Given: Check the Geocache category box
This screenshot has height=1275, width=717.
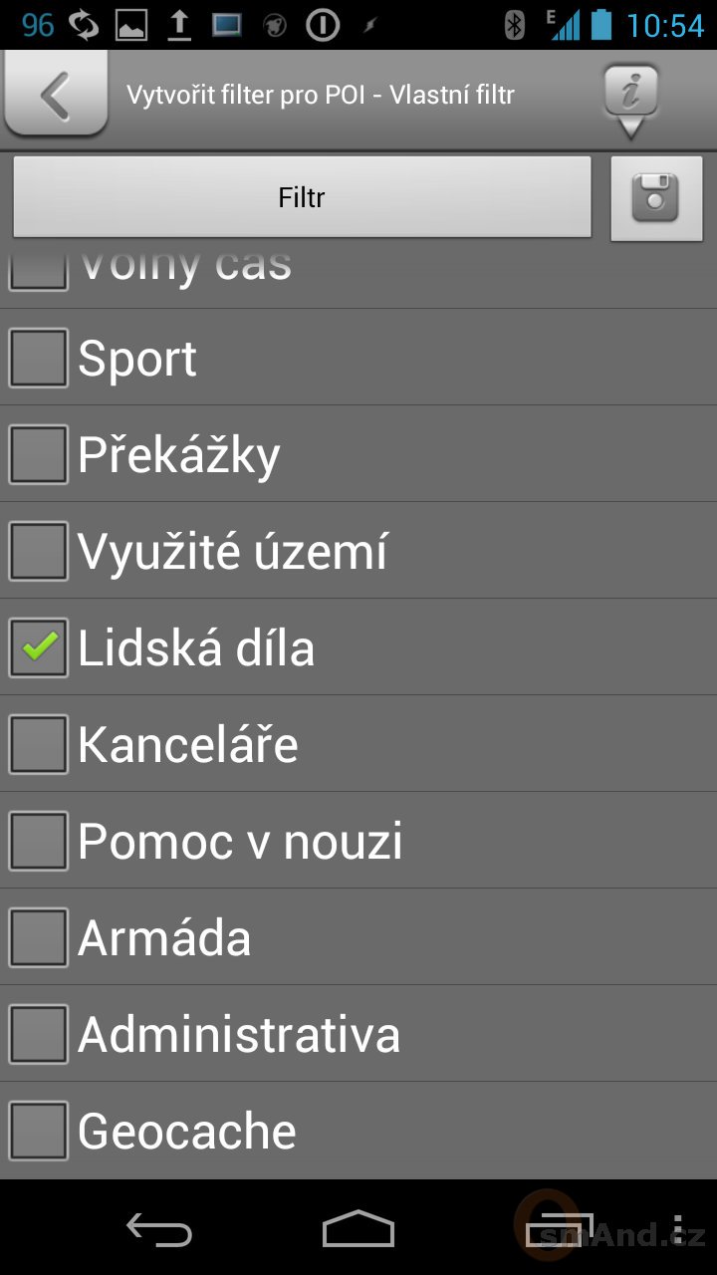Looking at the screenshot, I should coord(39,1131).
